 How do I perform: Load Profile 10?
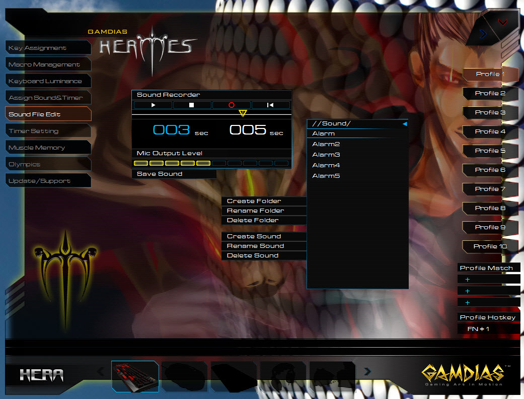490,246
